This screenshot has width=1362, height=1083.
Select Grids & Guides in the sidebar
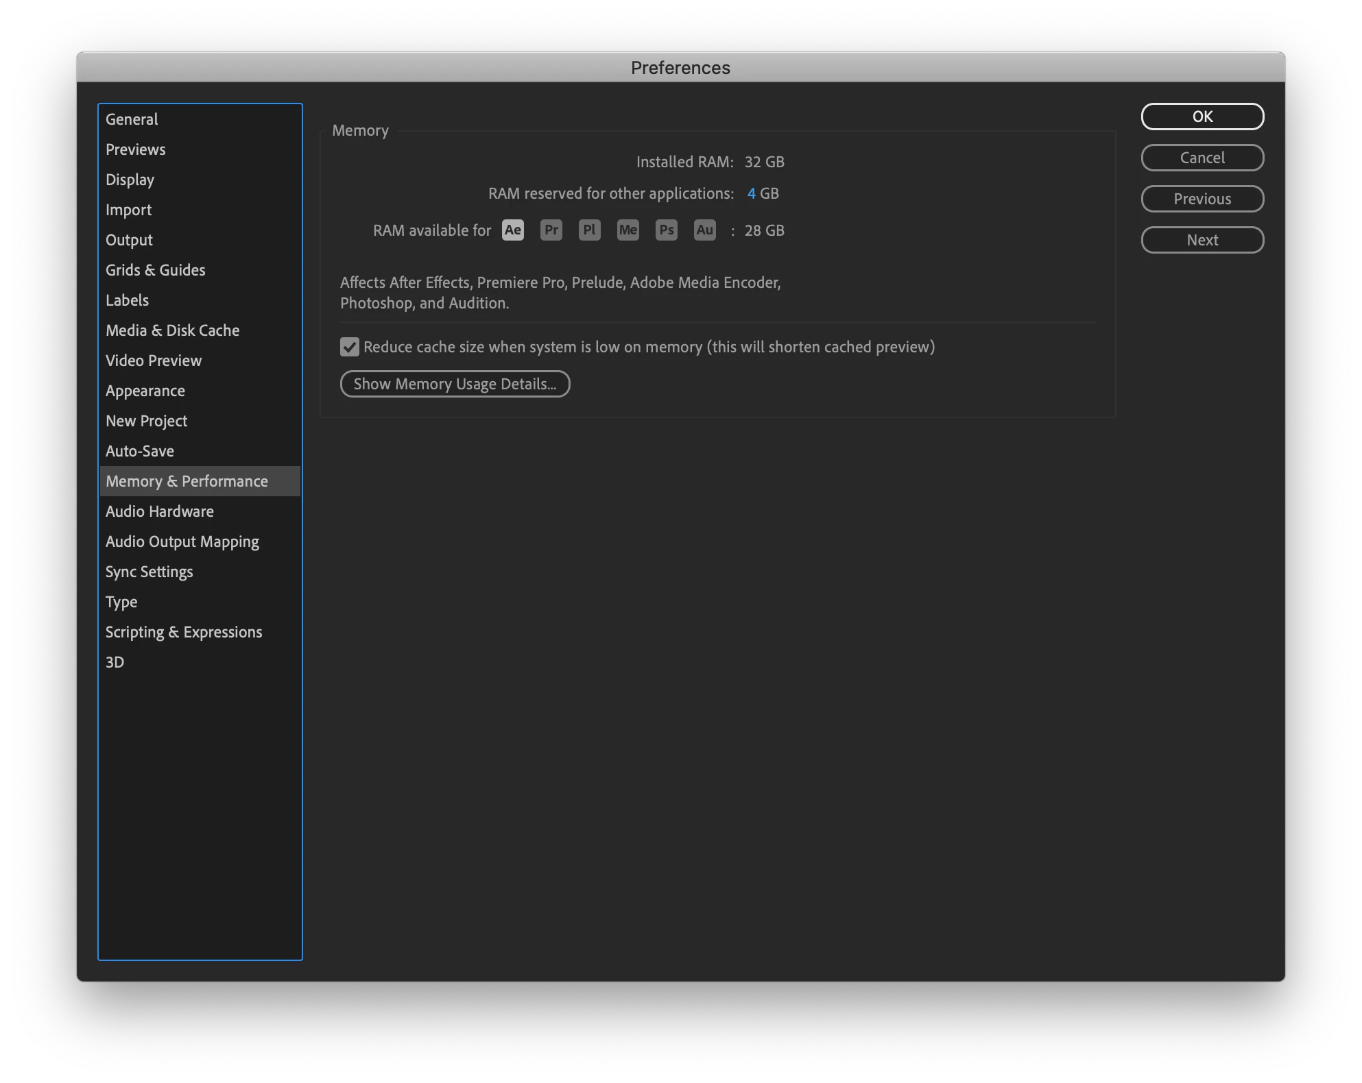(155, 270)
